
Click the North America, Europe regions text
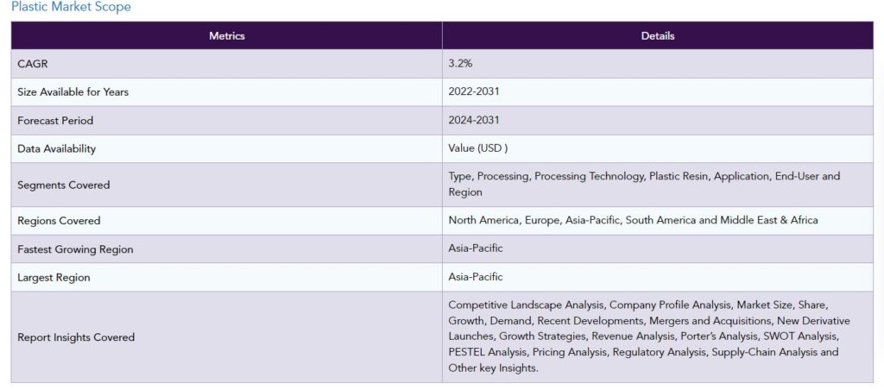point(633,220)
